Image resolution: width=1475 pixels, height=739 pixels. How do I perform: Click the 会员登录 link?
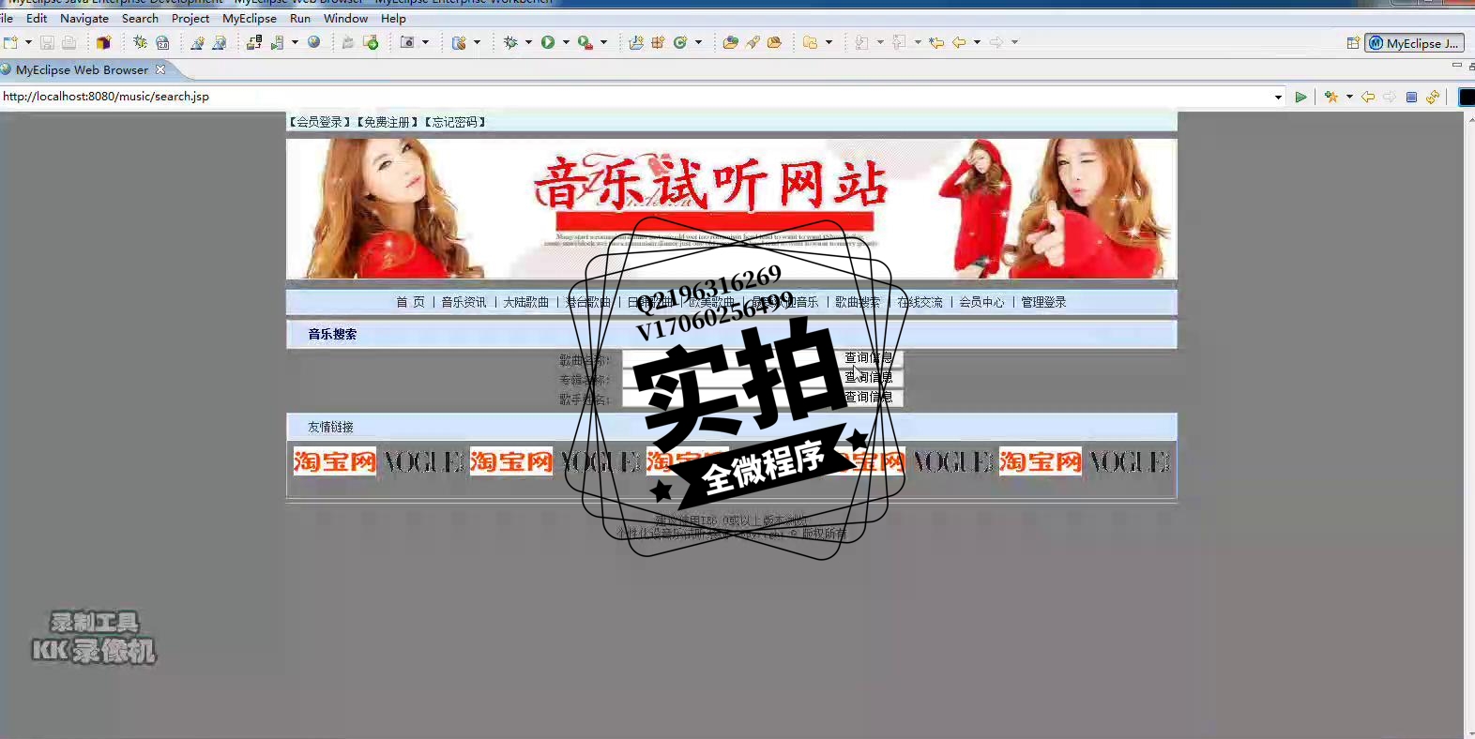click(x=320, y=122)
